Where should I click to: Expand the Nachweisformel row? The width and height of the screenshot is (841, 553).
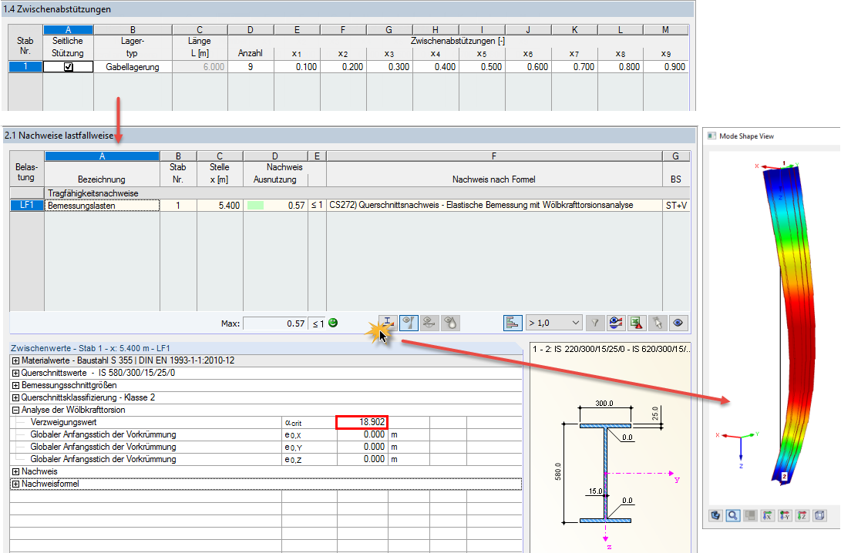coord(15,484)
